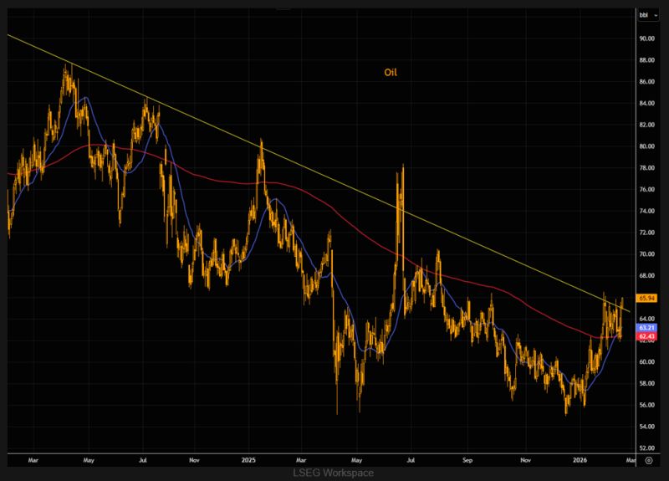Click the first Mar label on time axis
The height and width of the screenshot is (481, 669).
[33, 460]
